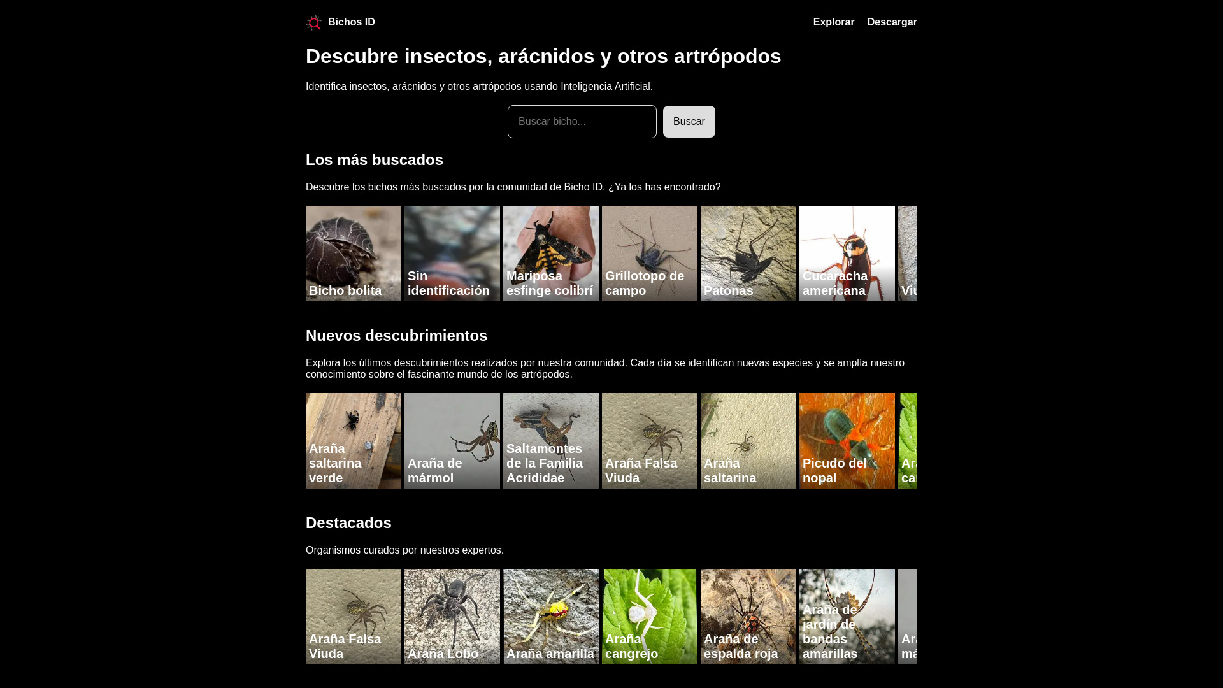
Task: View the Araña cangrejo card
Action: [x=649, y=616]
